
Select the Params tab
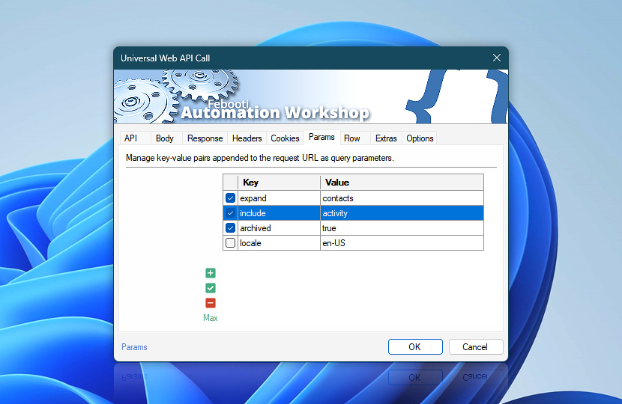321,137
